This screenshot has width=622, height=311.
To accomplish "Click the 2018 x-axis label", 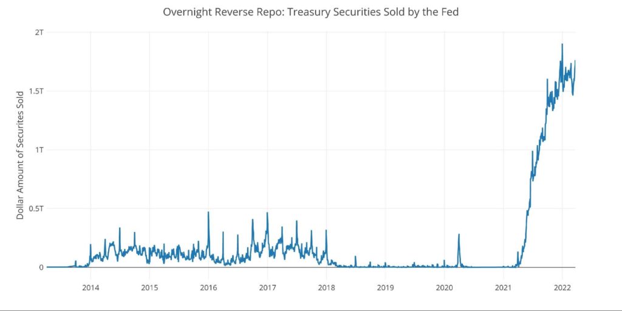I will coord(326,287).
